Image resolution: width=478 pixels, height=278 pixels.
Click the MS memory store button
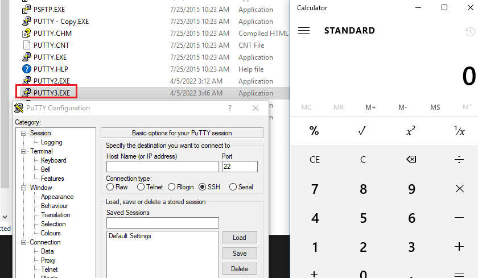(x=435, y=107)
